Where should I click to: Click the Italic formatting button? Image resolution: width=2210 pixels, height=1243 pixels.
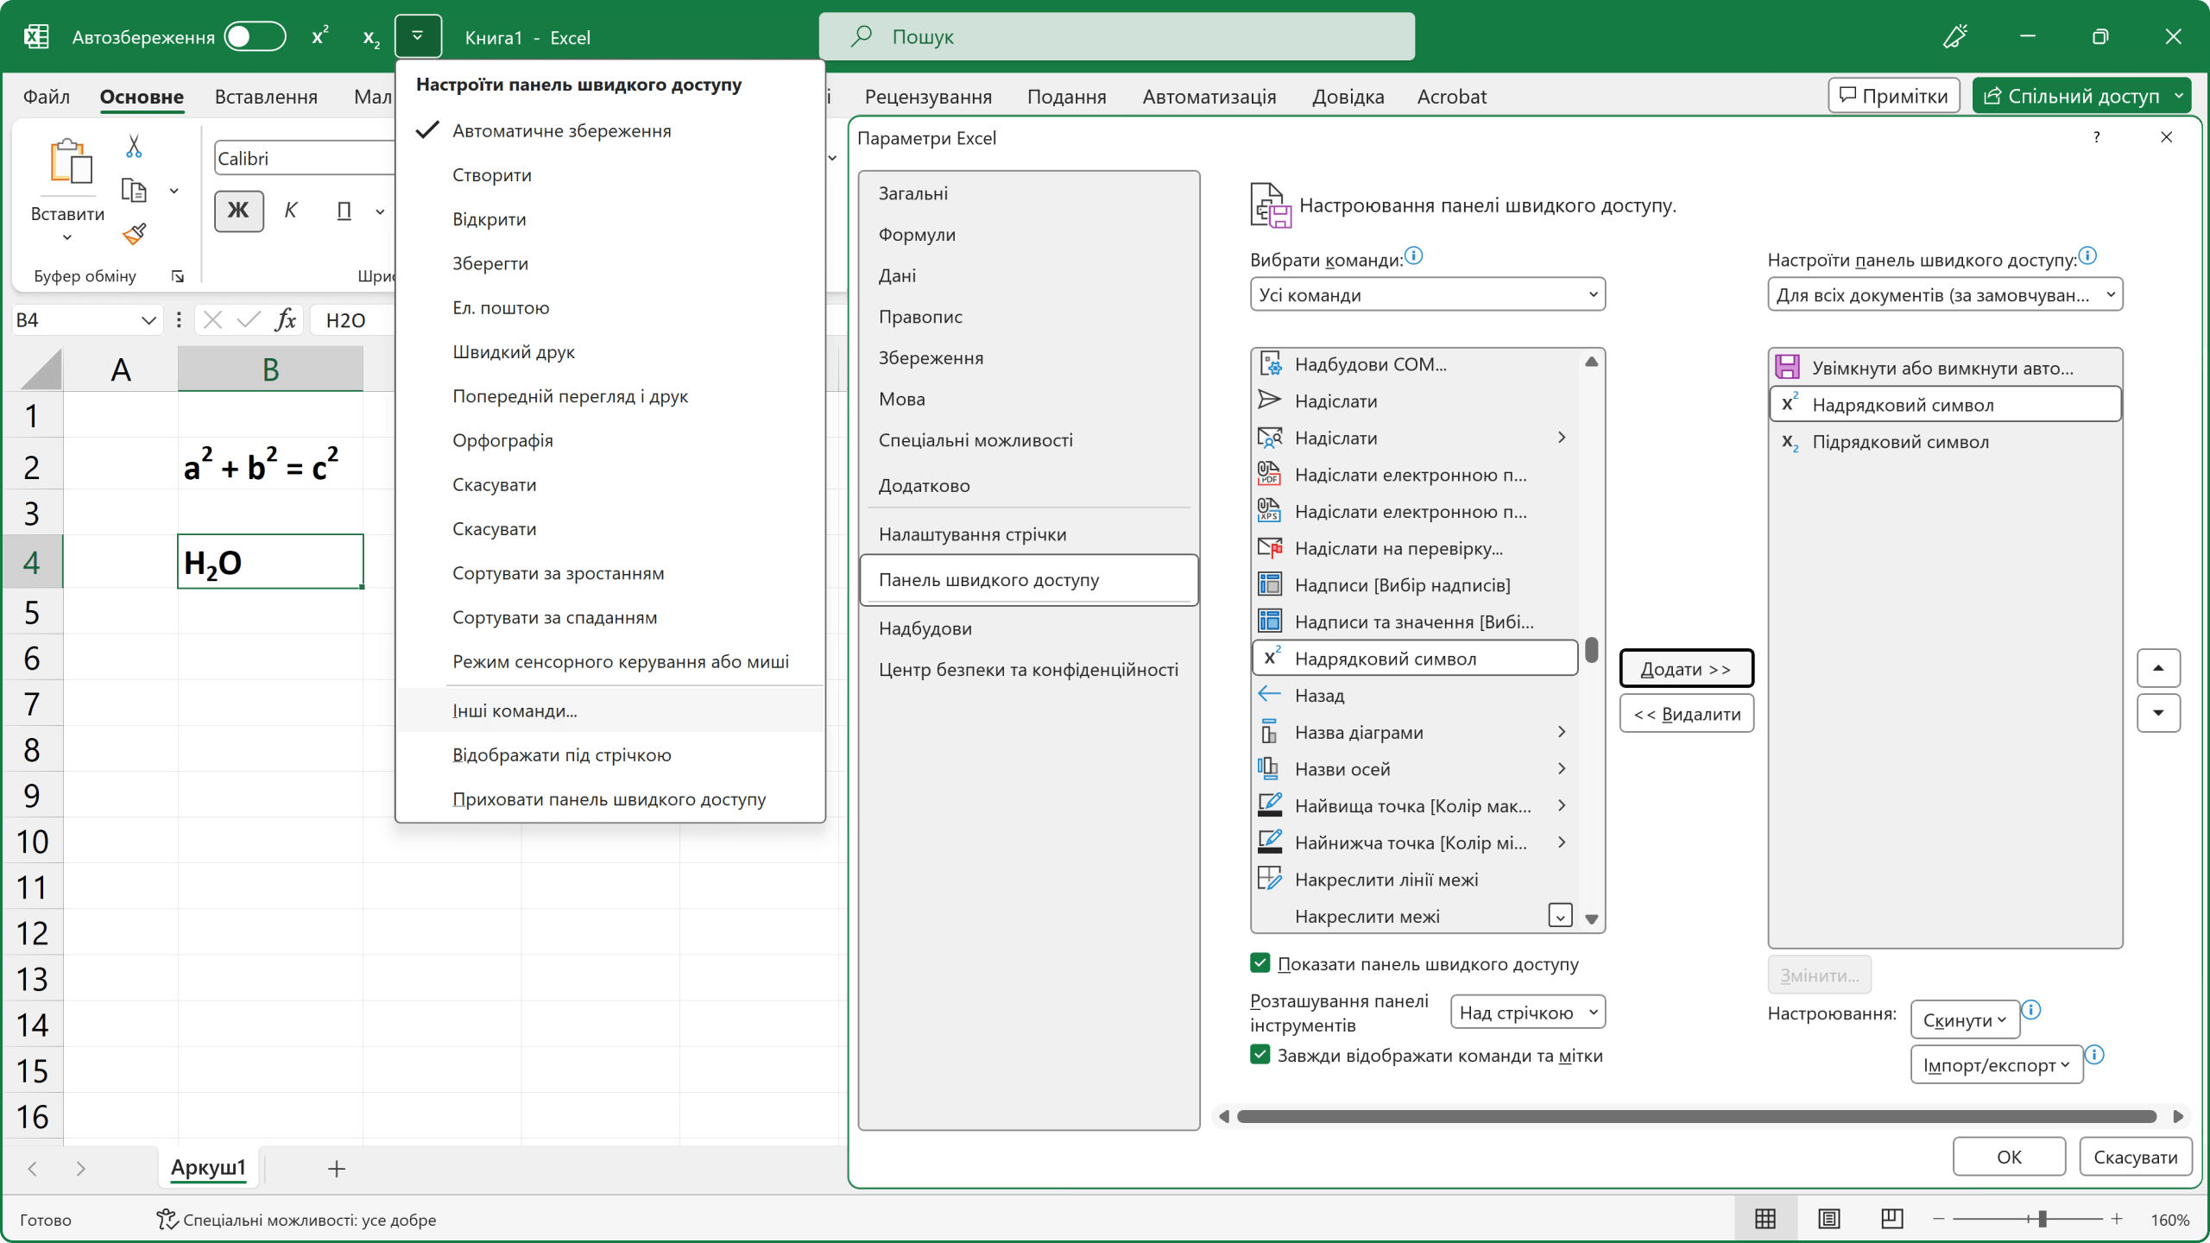(291, 211)
